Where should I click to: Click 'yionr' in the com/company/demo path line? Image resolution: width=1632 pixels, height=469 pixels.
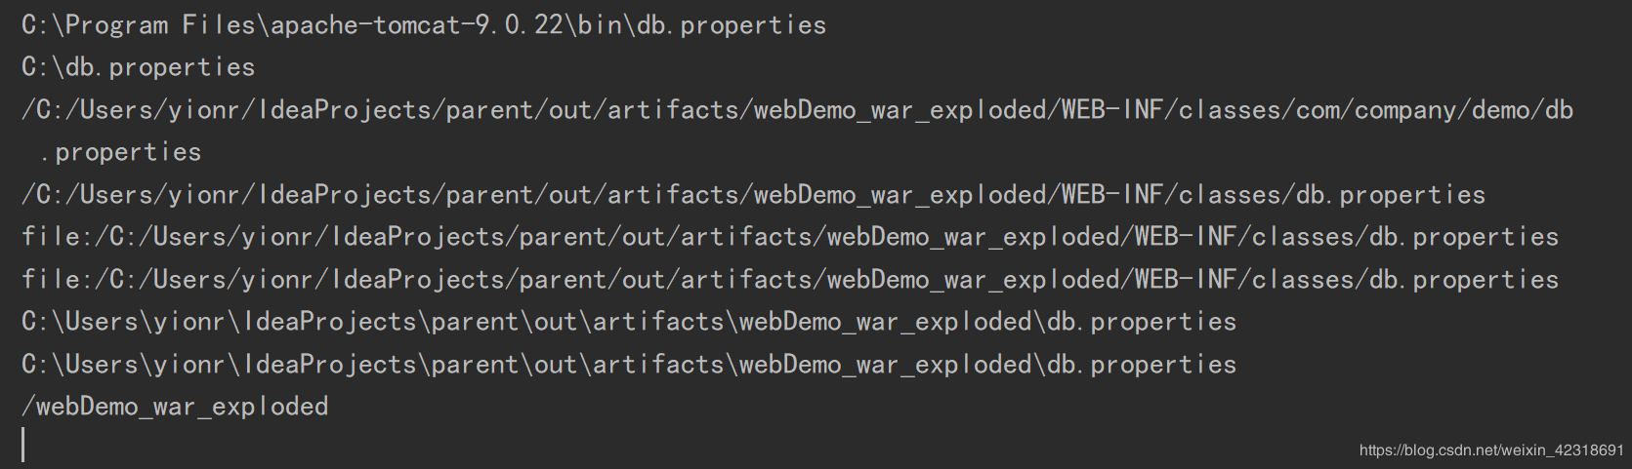click(x=204, y=110)
